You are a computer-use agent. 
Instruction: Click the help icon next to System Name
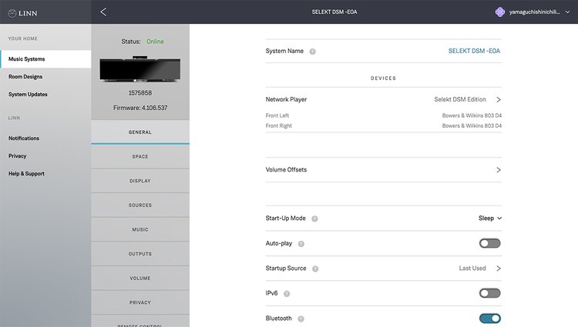coord(312,52)
